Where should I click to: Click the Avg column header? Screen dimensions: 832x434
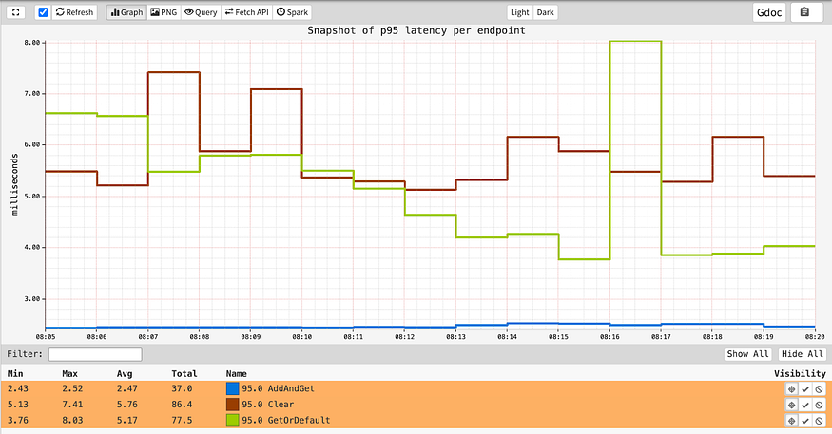point(125,373)
